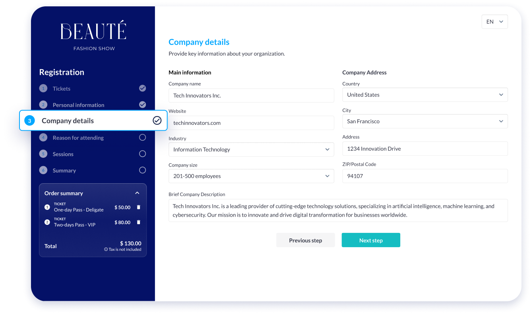This screenshot has height=314, width=531.
Task: Click the BEAUTÉ Fashion Show logo
Action: click(x=94, y=36)
